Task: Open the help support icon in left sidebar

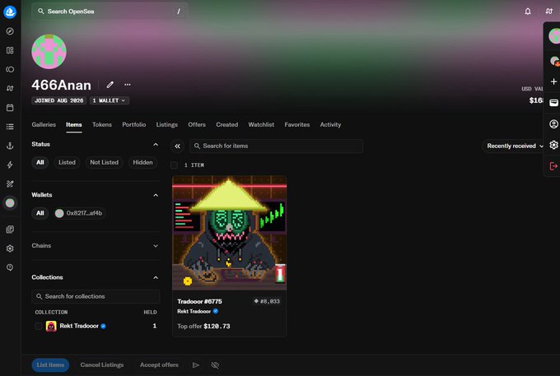Action: point(10,267)
